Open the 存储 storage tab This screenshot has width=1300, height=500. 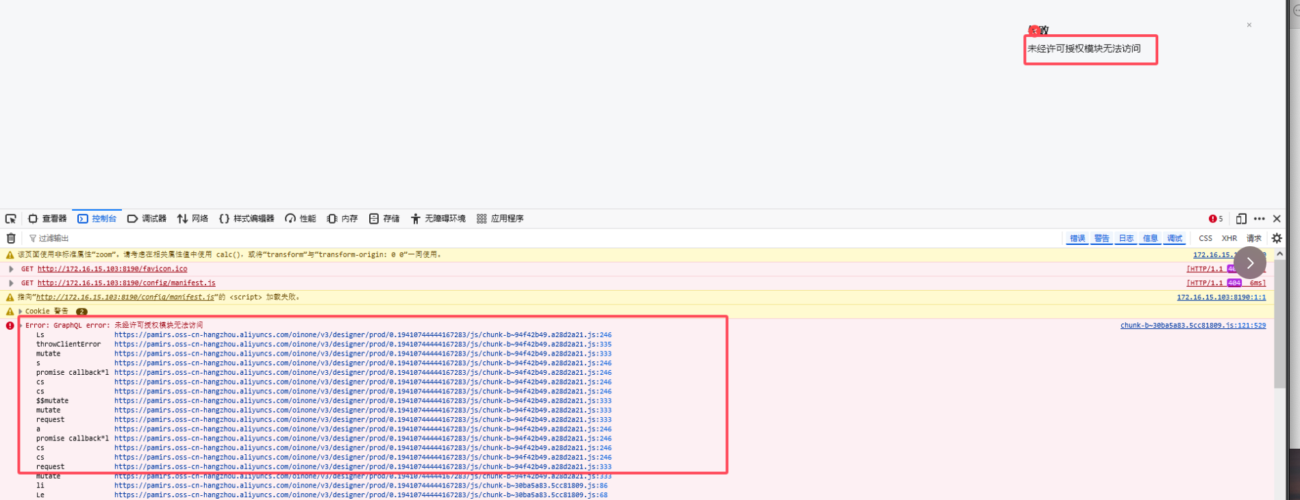click(x=384, y=219)
